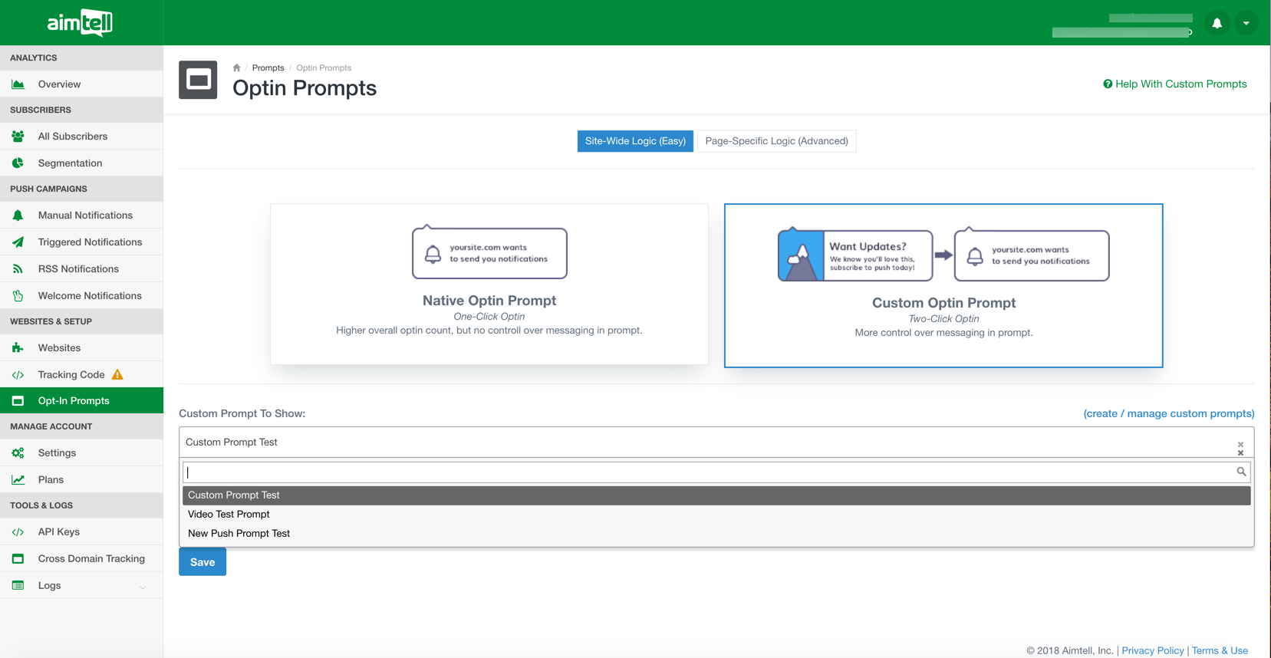Click the Segmentation pie chart icon
1271x658 pixels.
click(x=18, y=163)
